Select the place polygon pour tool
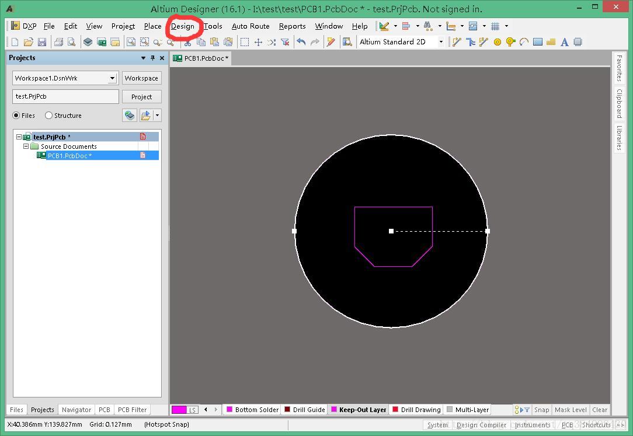This screenshot has height=436, width=633. [x=551, y=42]
